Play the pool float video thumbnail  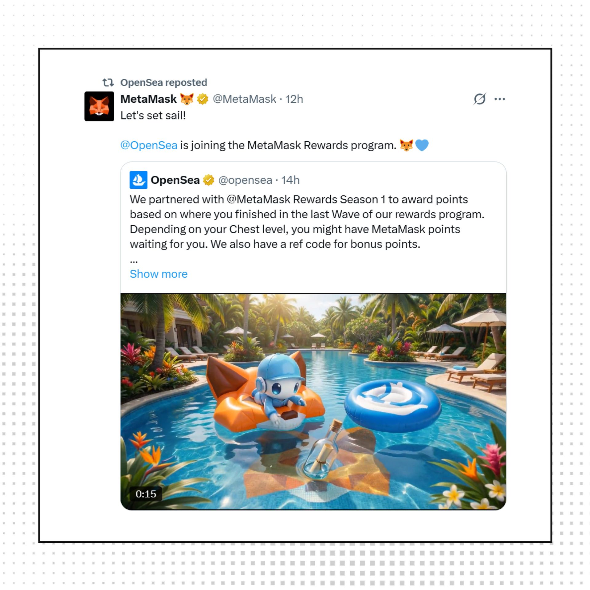point(313,402)
